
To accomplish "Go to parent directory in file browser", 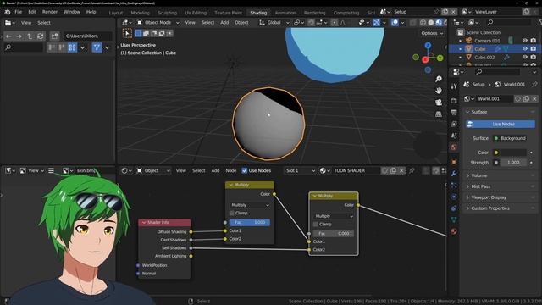I will pyautogui.click(x=30, y=36).
